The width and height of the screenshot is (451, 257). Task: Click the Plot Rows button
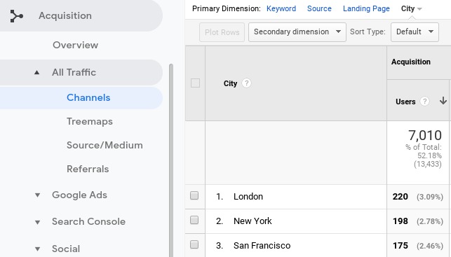(222, 32)
